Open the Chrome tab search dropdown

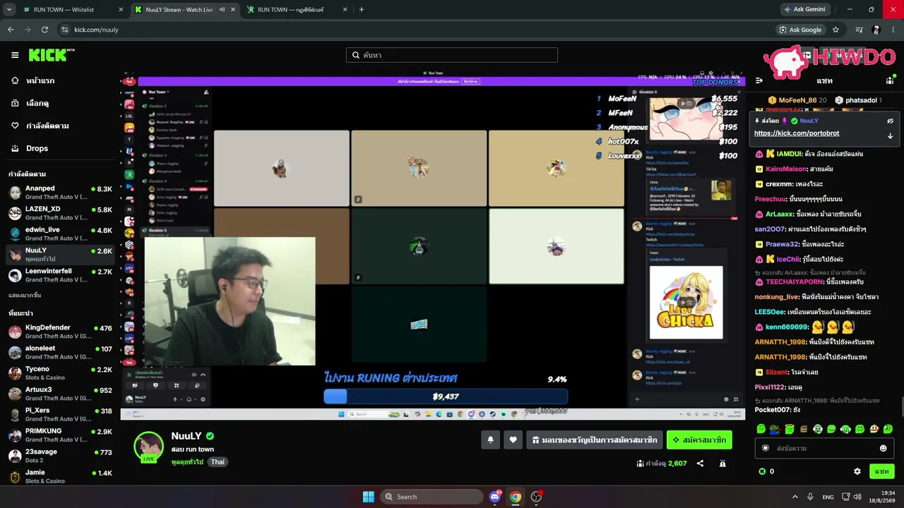click(x=9, y=10)
